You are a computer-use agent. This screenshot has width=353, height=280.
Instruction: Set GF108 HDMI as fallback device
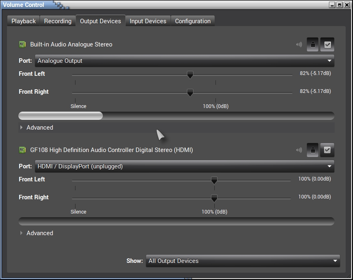pos(327,150)
